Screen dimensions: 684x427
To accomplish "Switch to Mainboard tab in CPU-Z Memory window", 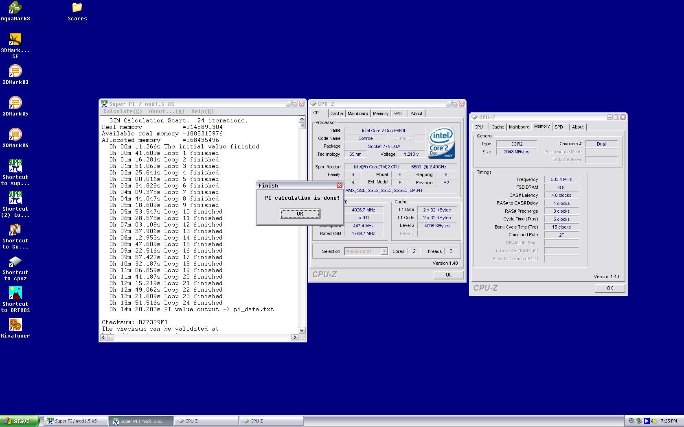I will point(519,127).
